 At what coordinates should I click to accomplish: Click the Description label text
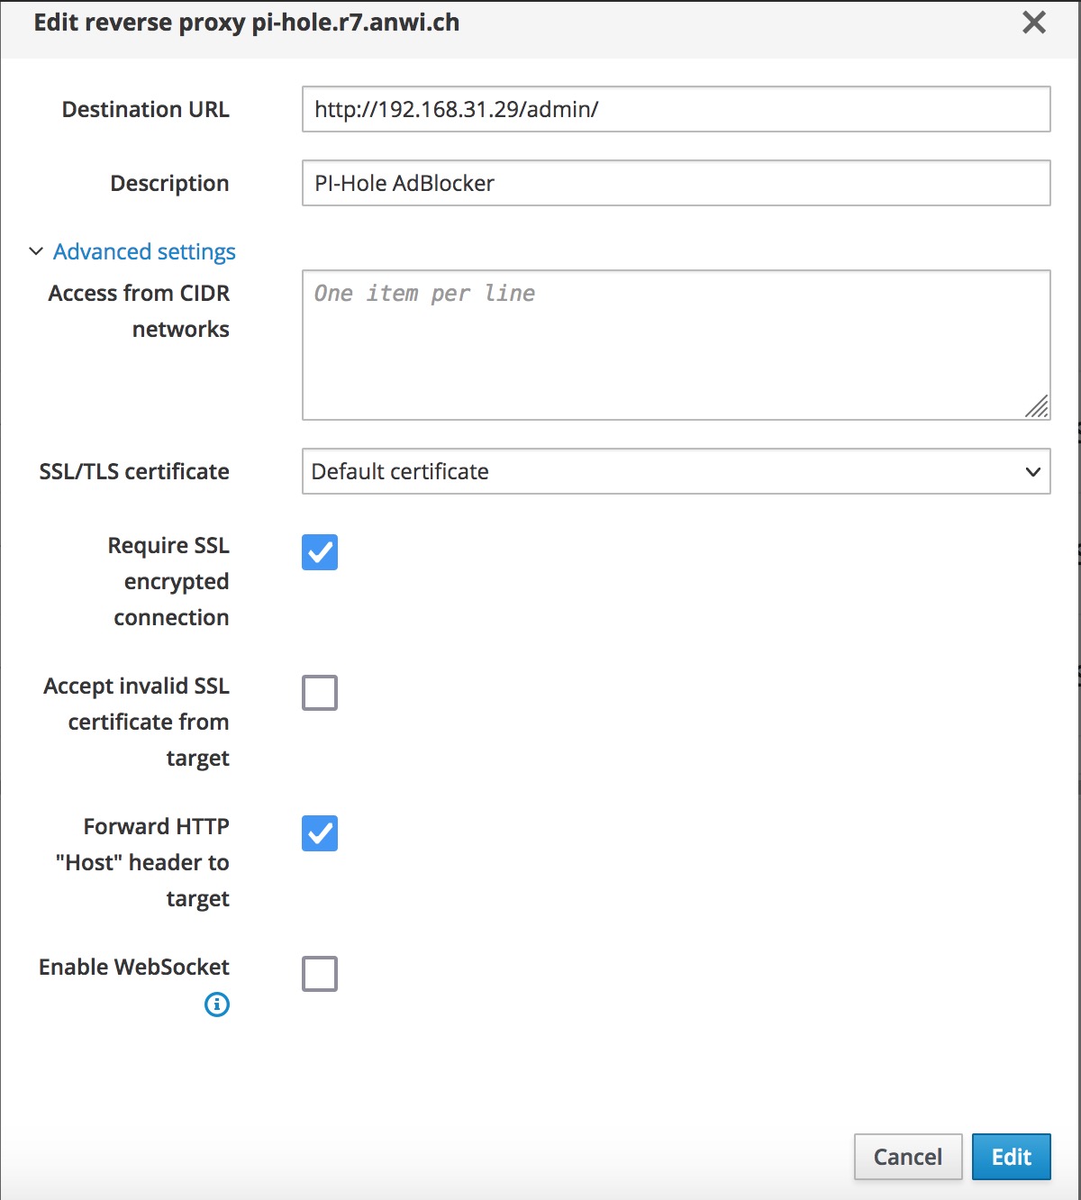[x=169, y=183]
